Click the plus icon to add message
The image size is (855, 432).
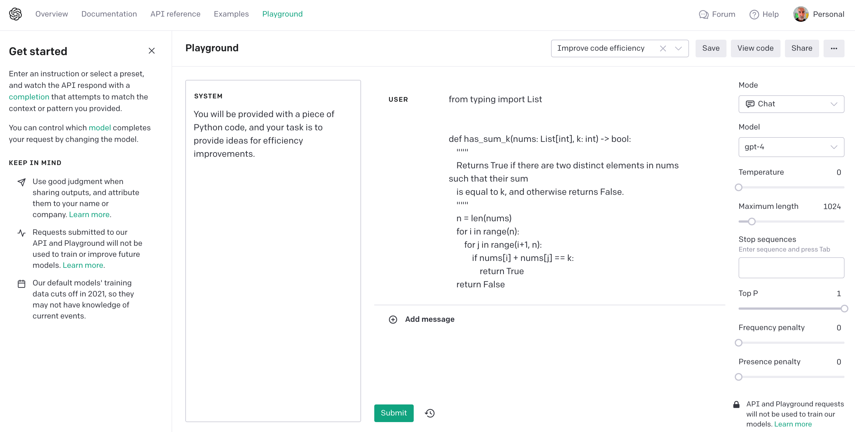pyautogui.click(x=393, y=319)
